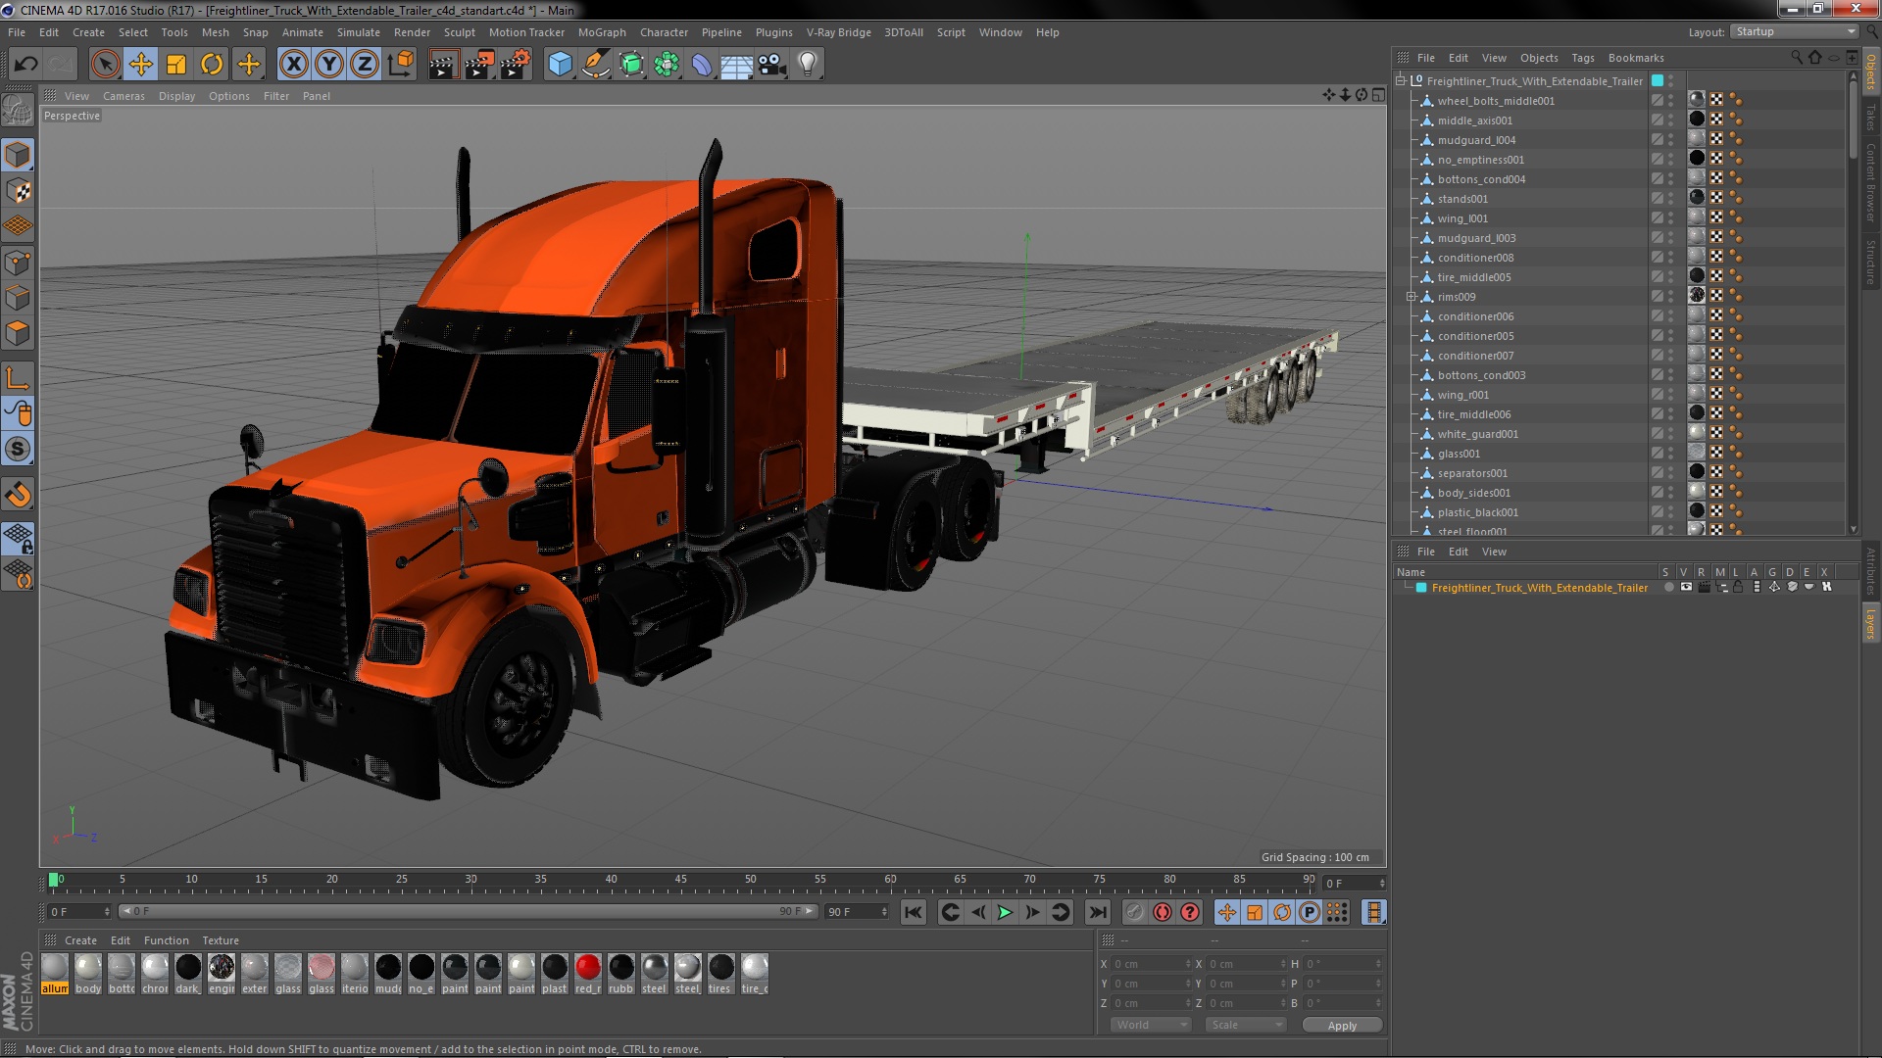Open the Bookmarks menu in Object Manager
Screen dimensions: 1882x1058
tap(1636, 58)
